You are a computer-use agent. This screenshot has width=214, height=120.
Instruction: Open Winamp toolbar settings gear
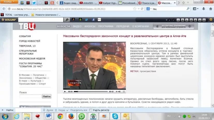(211, 20)
